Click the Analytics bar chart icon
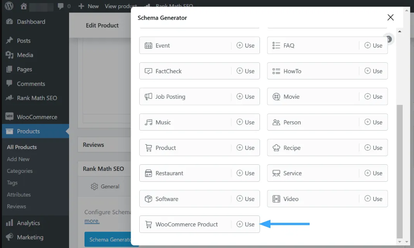414x248 pixels. click(x=9, y=223)
